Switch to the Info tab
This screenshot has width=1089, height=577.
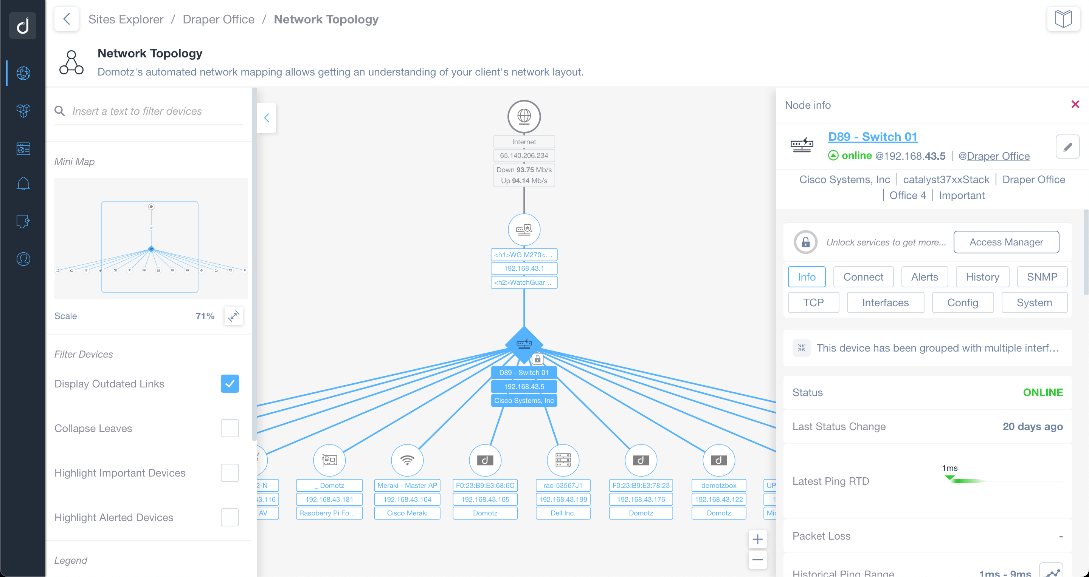click(807, 277)
